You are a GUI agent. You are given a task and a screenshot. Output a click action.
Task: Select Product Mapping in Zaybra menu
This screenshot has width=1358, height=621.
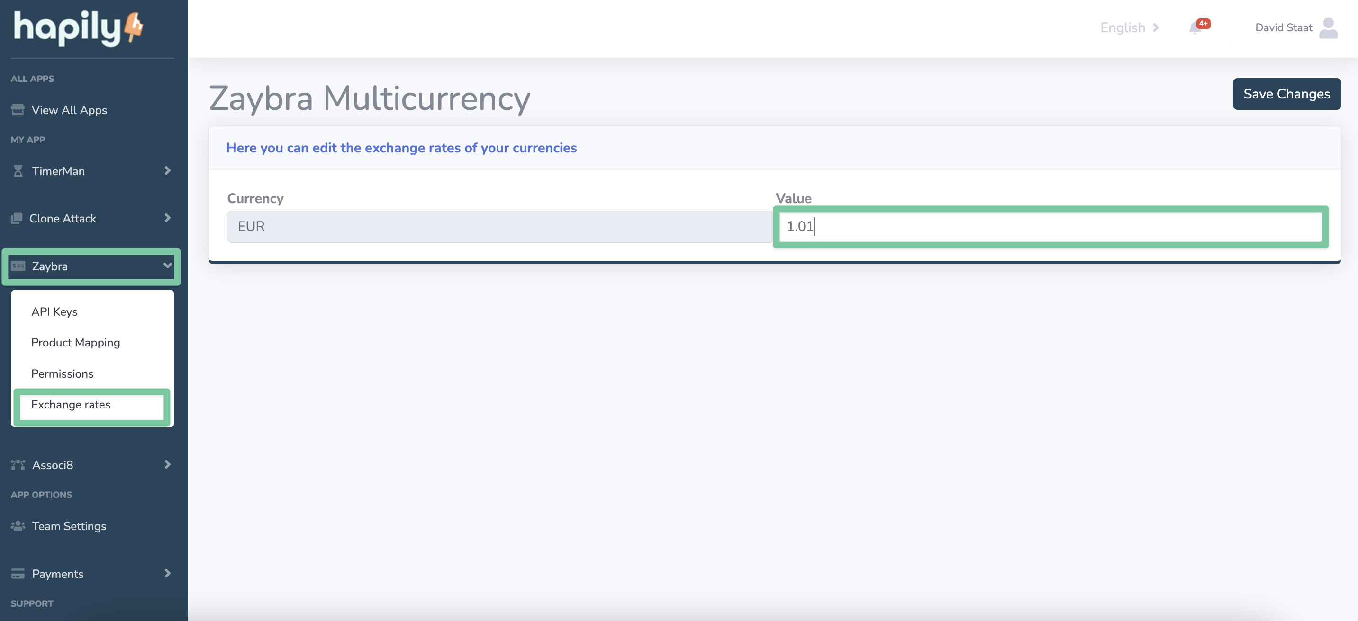75,342
